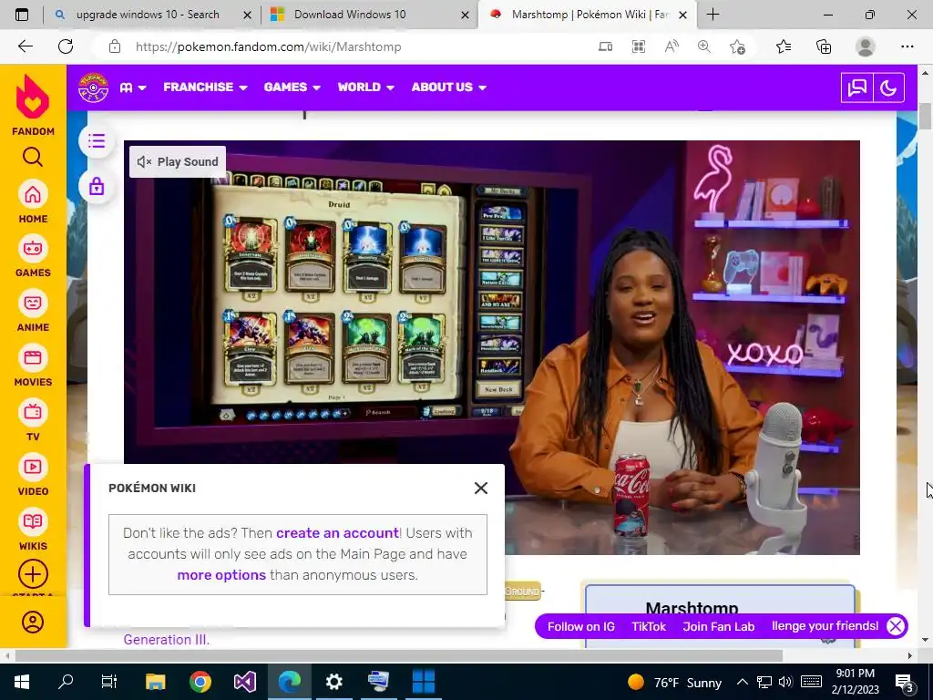Click the volume icon in system tray
This screenshot has width=933, height=700.
[785, 682]
